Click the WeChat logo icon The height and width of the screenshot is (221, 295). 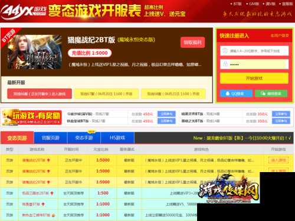click(x=263, y=94)
